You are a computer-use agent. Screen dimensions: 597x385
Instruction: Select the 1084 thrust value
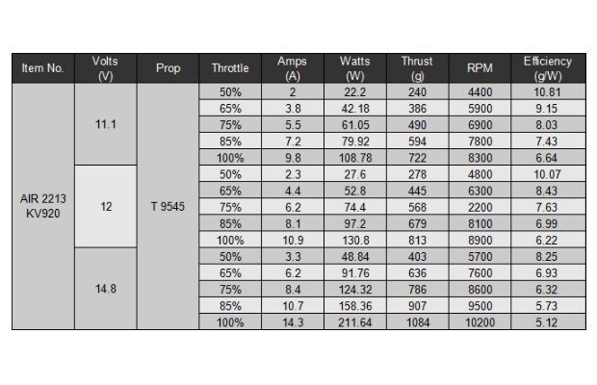(418, 322)
